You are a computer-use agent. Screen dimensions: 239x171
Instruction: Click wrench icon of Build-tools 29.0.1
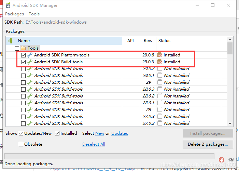click(x=30, y=76)
